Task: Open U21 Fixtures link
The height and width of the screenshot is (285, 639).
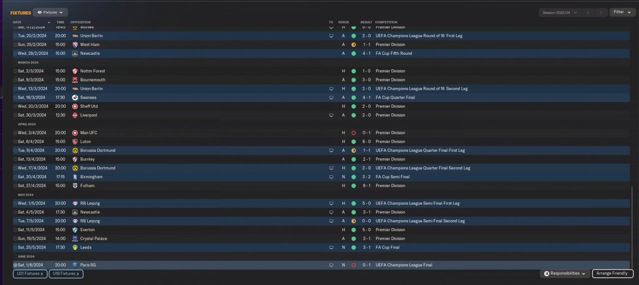Action: coord(30,274)
